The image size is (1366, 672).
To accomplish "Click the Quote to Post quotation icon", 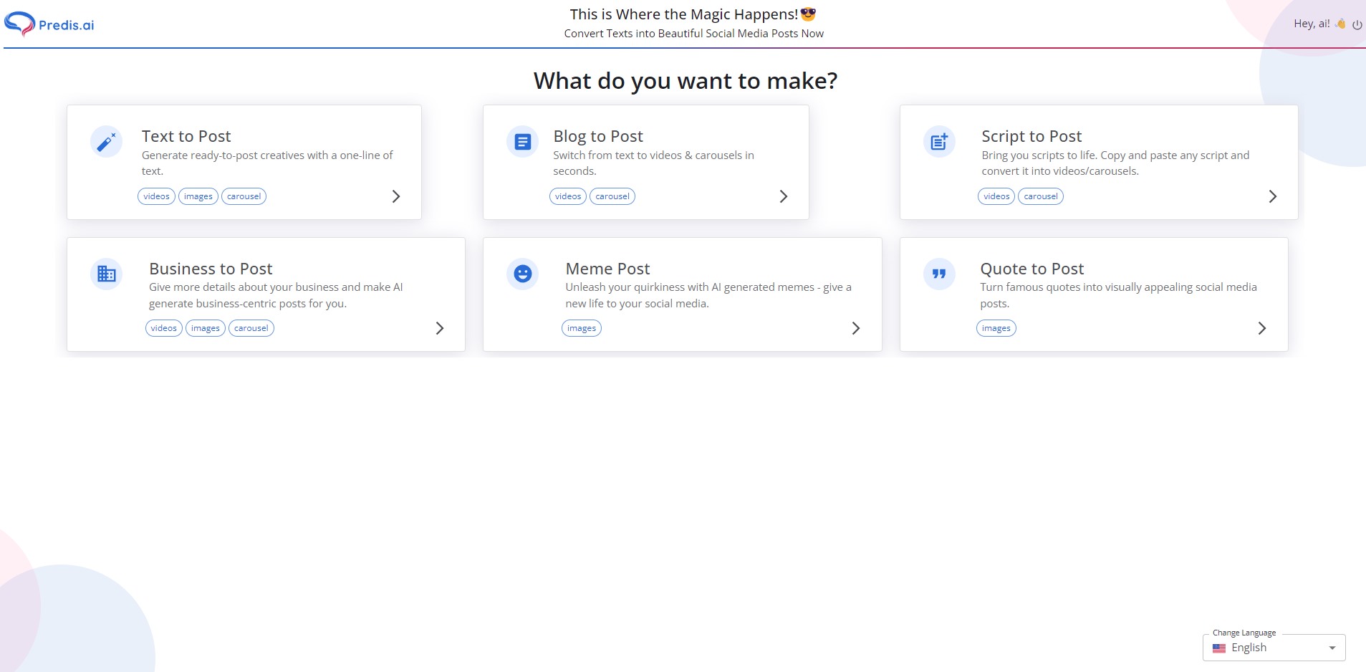I will click(939, 274).
